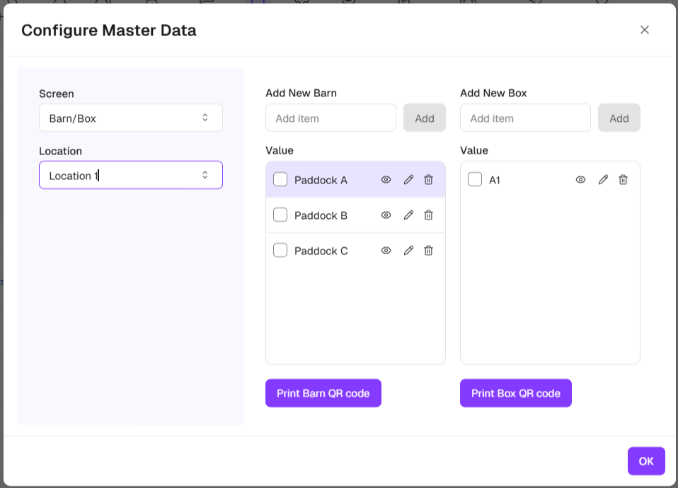This screenshot has height=488, width=678.
Task: Tick the Paddock B checkbox
Action: (x=280, y=215)
